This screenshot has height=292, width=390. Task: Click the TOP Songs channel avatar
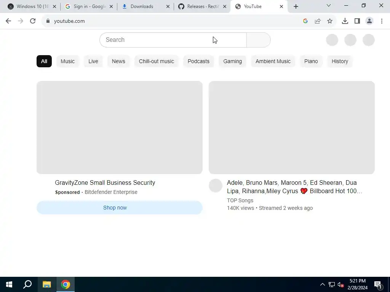(x=216, y=186)
